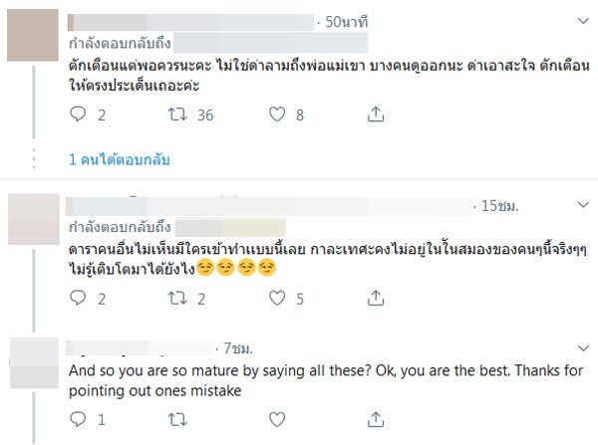Share the first tweet
The width and height of the screenshot is (598, 445).
point(376,115)
